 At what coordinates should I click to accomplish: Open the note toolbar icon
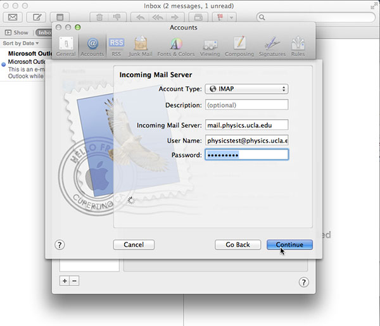click(60, 17)
